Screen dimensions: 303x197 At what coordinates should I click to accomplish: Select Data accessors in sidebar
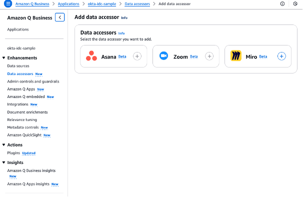coord(20,74)
